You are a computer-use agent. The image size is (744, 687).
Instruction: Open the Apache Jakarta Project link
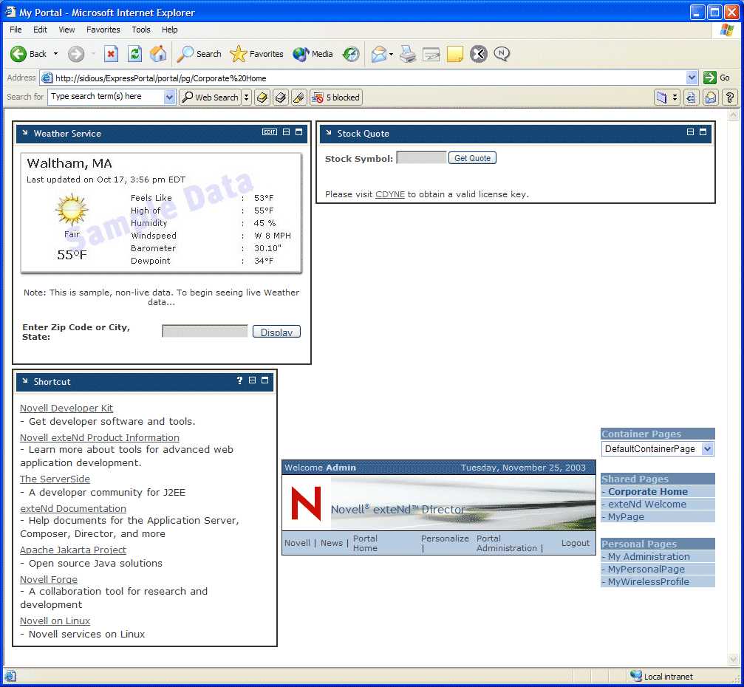[73, 550]
